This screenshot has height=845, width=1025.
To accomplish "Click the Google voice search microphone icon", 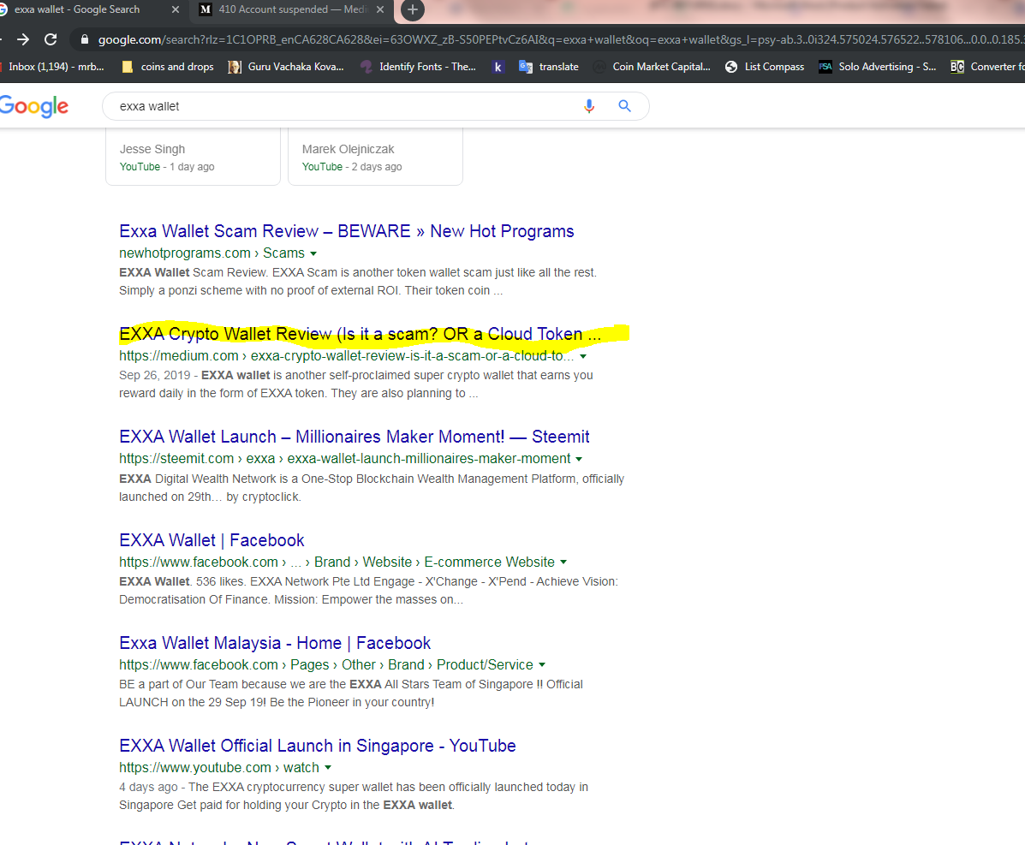I will pos(589,106).
